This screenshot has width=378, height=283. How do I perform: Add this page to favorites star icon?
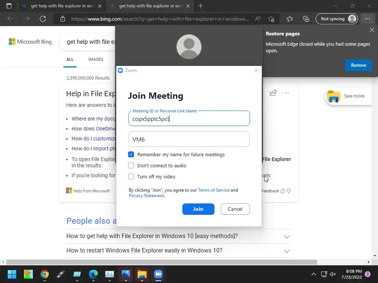pyautogui.click(x=271, y=19)
